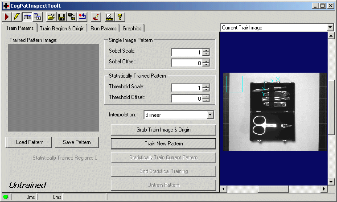This screenshot has width=337, height=202.
Task: Click the reset tool icon with red dot
Action: [82, 17]
